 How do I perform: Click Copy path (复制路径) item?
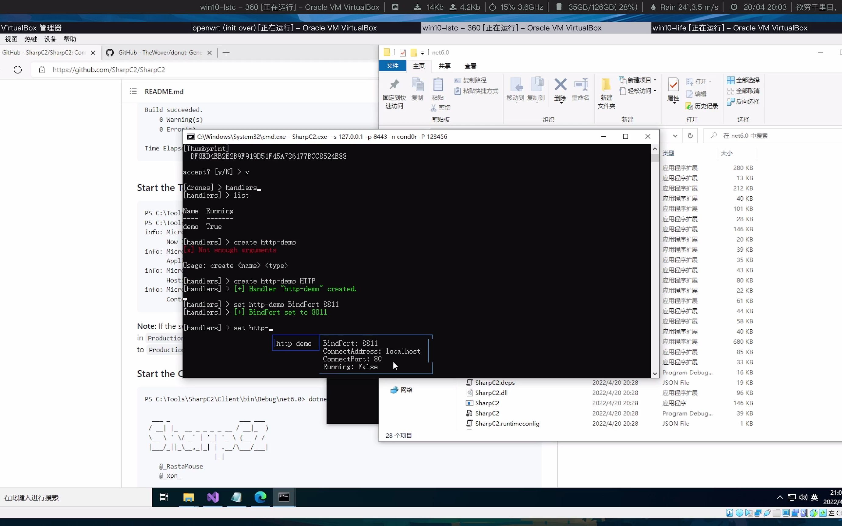(470, 80)
